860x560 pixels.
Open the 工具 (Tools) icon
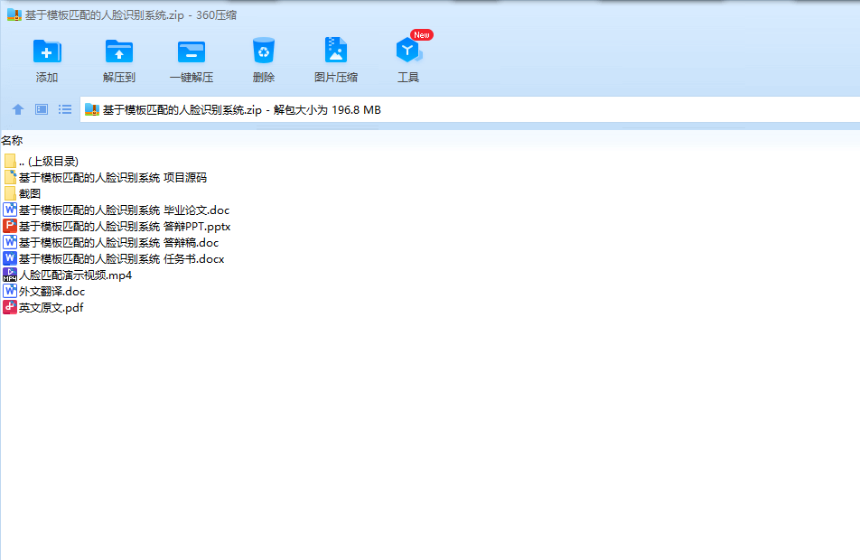click(x=408, y=51)
